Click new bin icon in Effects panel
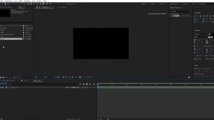The height and width of the screenshot is (120, 214). click(189, 77)
